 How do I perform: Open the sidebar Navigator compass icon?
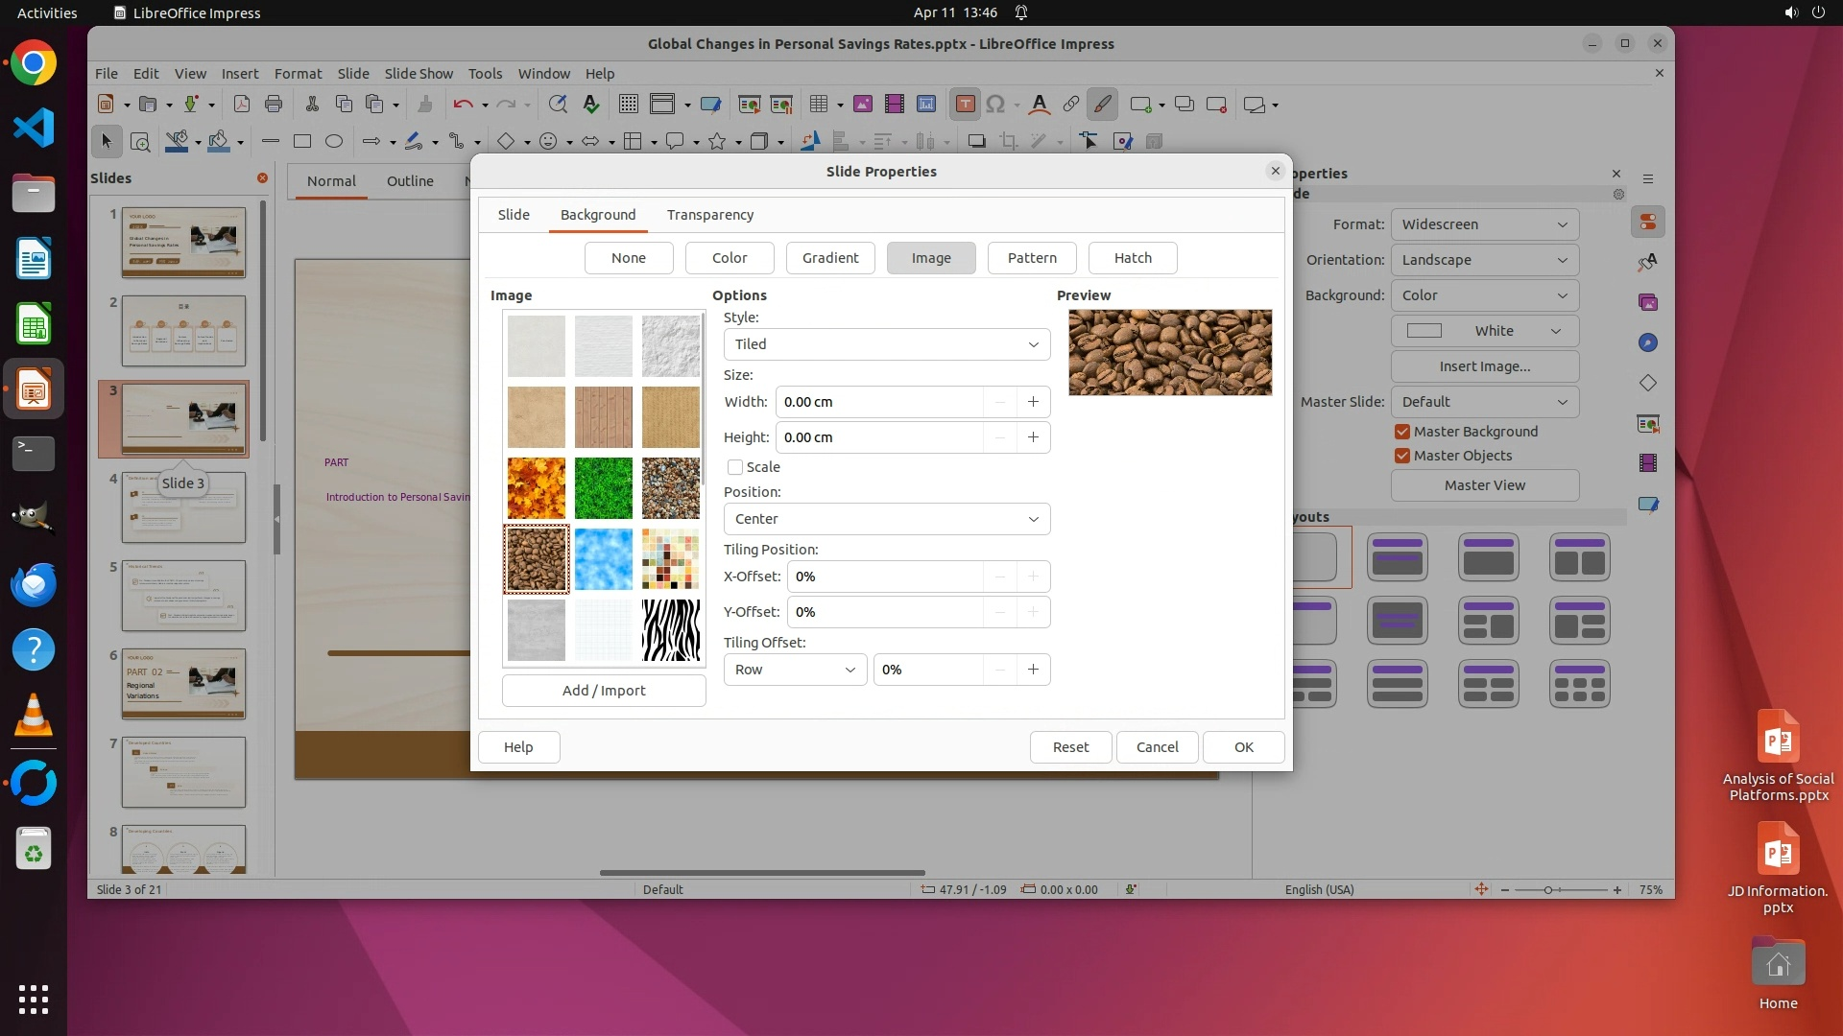1648,343
